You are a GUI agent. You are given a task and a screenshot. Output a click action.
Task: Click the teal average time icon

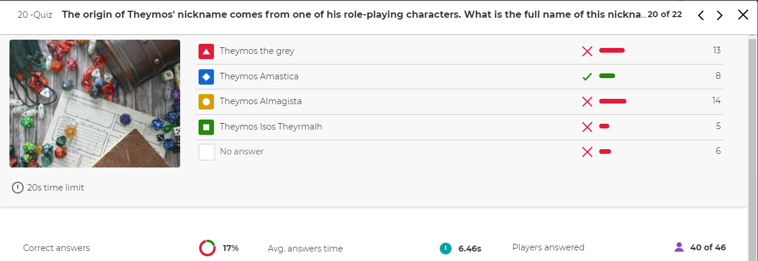446,248
